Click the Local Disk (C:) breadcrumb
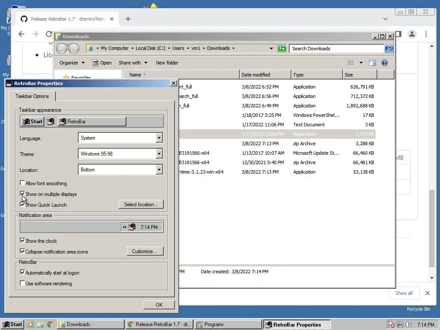This screenshot has height=330, width=440. coord(150,48)
